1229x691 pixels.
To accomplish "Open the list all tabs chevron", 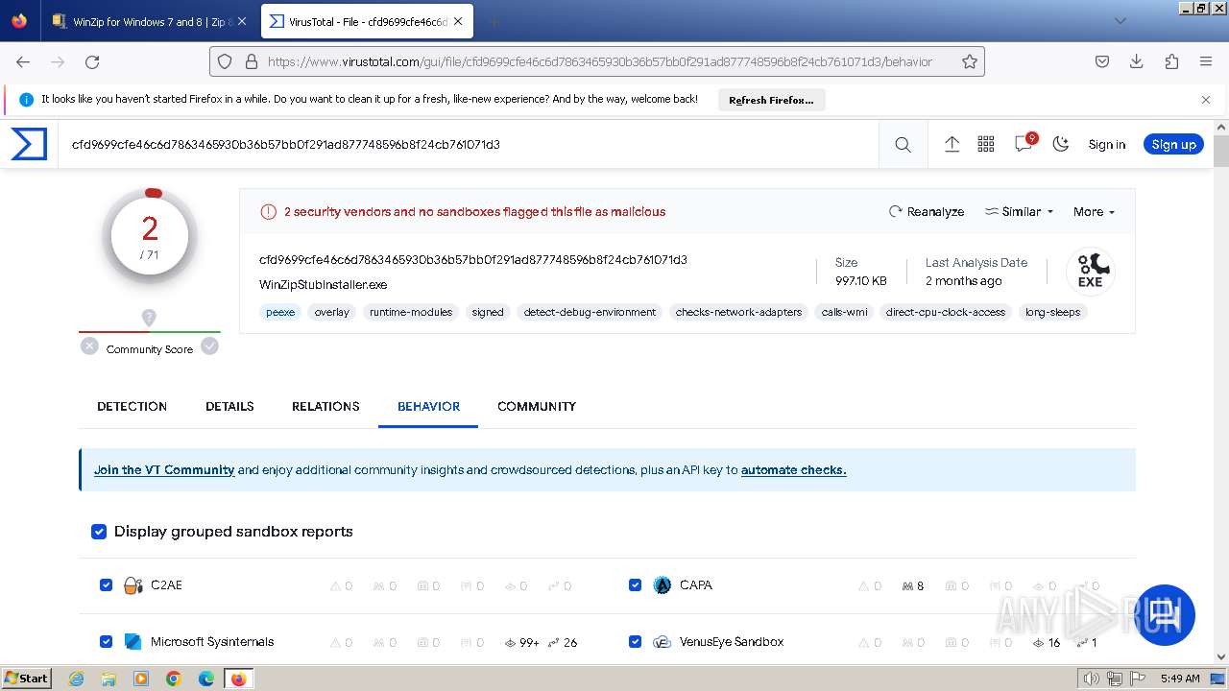I will (1120, 21).
